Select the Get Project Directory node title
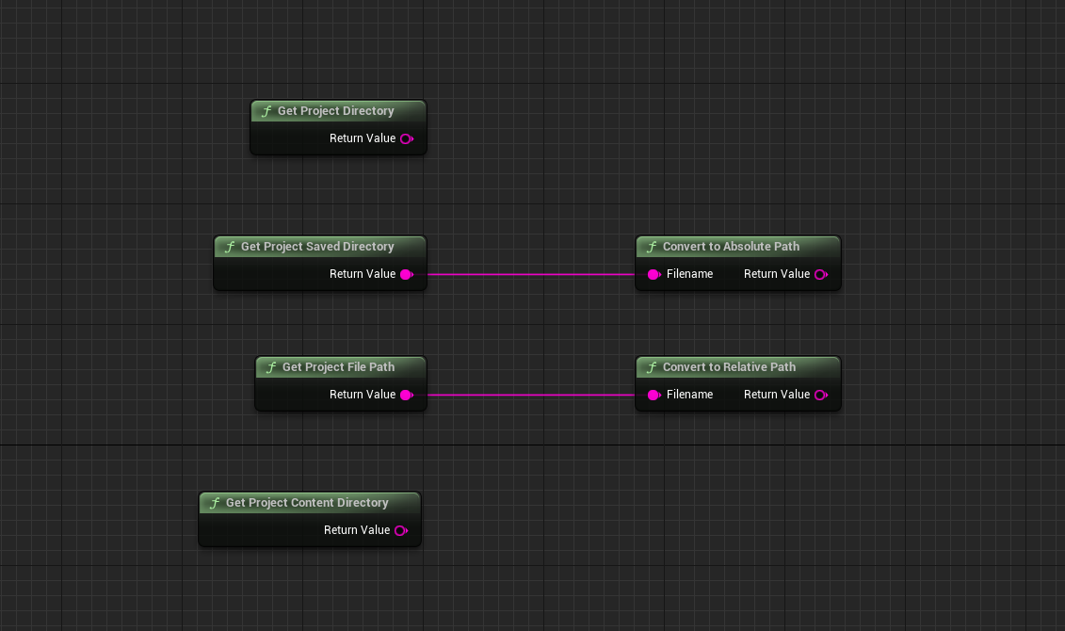1065x631 pixels. (x=335, y=111)
